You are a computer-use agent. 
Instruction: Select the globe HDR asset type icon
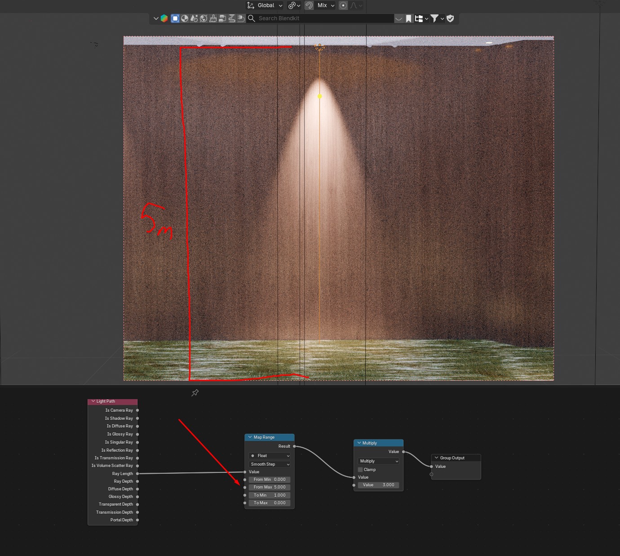(204, 18)
